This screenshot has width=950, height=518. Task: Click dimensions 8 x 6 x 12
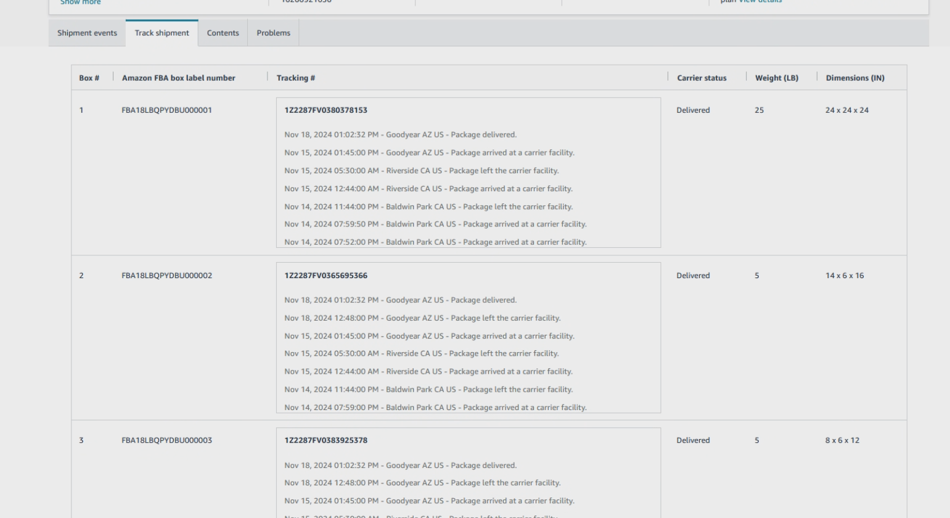[842, 440]
